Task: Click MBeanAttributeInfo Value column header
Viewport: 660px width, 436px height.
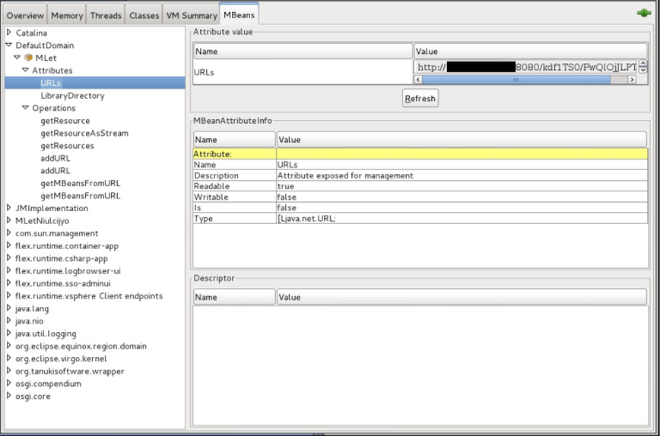Action: 462,140
